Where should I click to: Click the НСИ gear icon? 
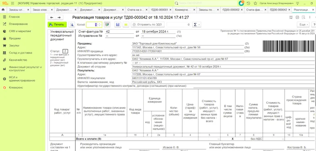tap(5, 79)
